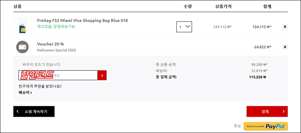Image resolution: width=301 pixels, height=133 pixels.
Task: Open the Freitag F52 Miami Vice product title
Action: pos(83,21)
